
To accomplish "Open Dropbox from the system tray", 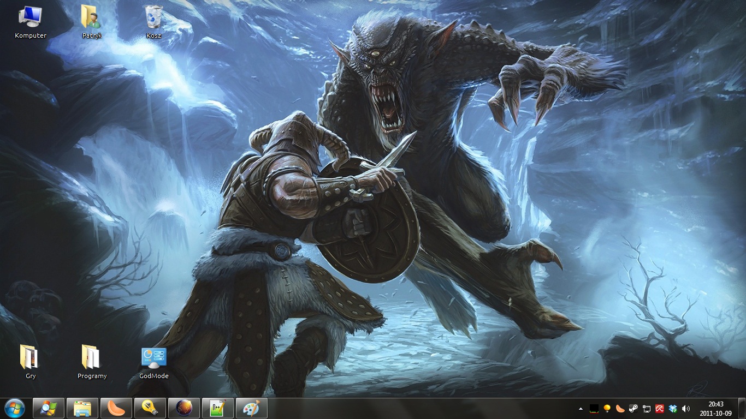I will [x=673, y=409].
